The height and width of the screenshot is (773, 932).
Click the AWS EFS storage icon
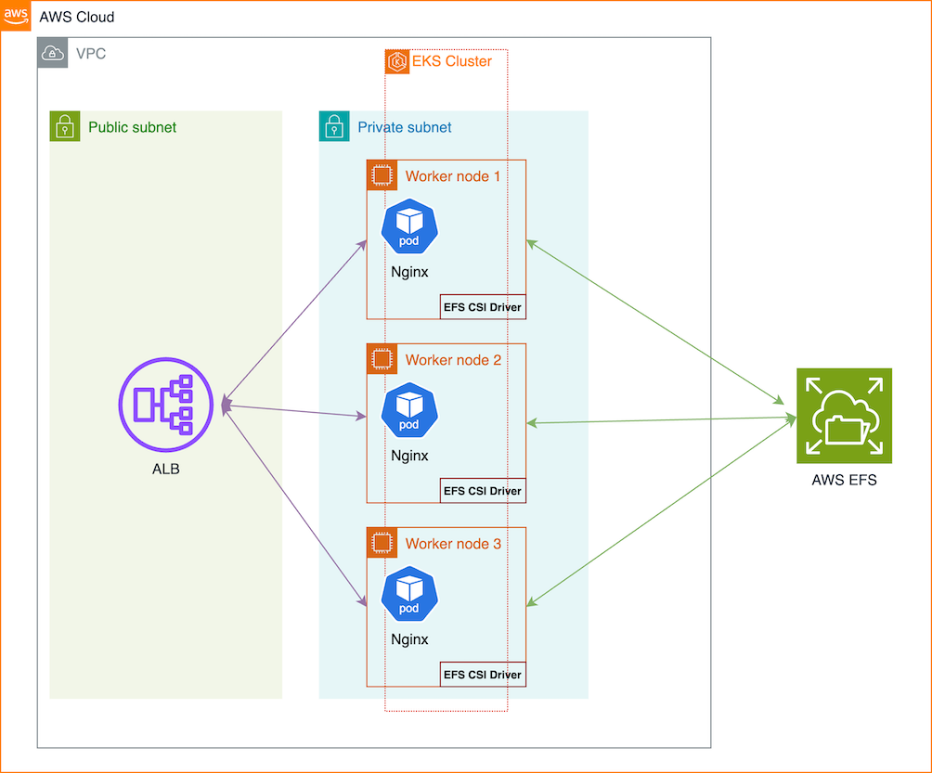pos(844,416)
